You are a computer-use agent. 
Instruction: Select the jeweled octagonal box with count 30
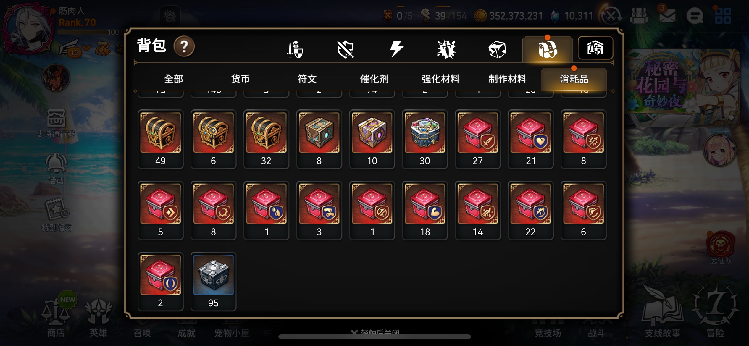tap(425, 139)
